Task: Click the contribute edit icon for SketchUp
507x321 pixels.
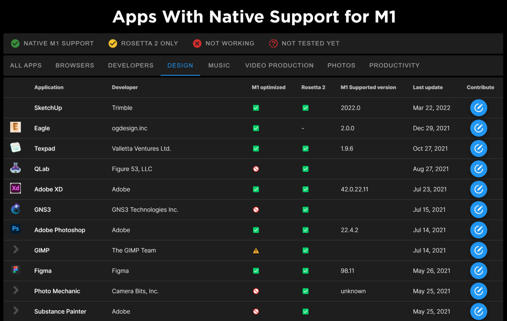Action: [478, 108]
